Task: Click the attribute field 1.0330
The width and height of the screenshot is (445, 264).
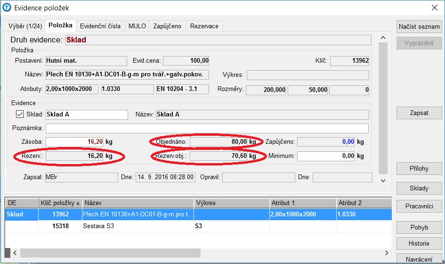Action: [x=128, y=89]
